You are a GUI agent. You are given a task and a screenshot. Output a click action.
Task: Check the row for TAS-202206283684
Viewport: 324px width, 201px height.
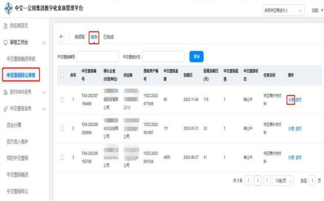[62, 129]
